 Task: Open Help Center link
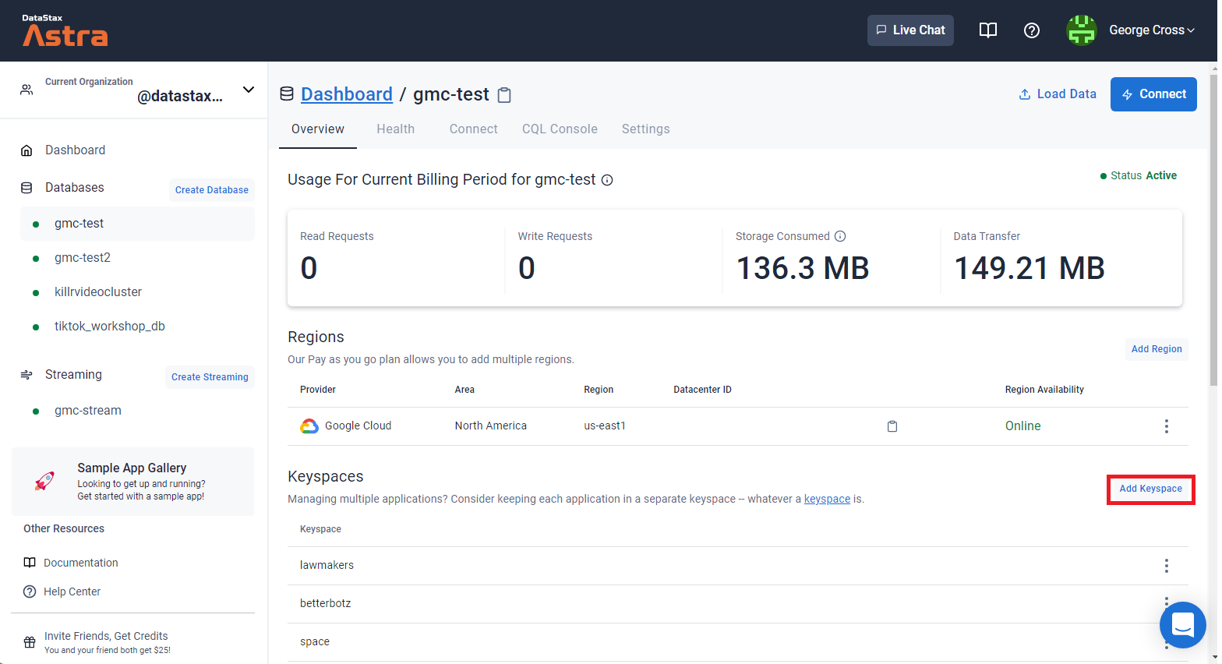pos(72,592)
